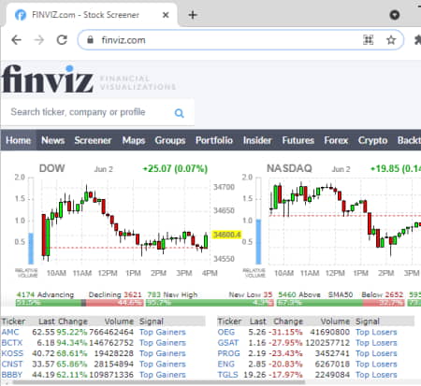The height and width of the screenshot is (386, 421).
Task: Open the GSAT ticker link
Action: pyautogui.click(x=228, y=343)
